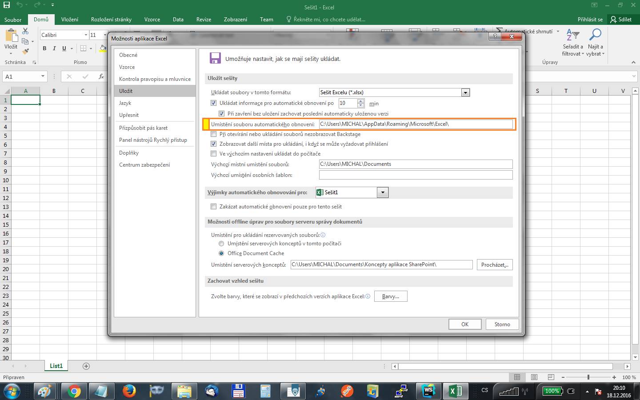This screenshot has width=640, height=400.
Task: Click 'Přihlásit se' sign-in link
Action: pyautogui.click(x=590, y=20)
